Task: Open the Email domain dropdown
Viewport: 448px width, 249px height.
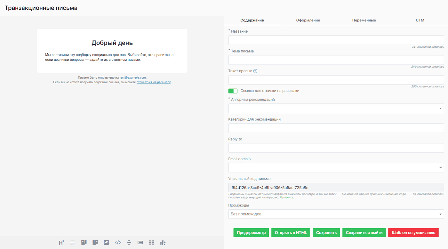Action: [x=336, y=168]
